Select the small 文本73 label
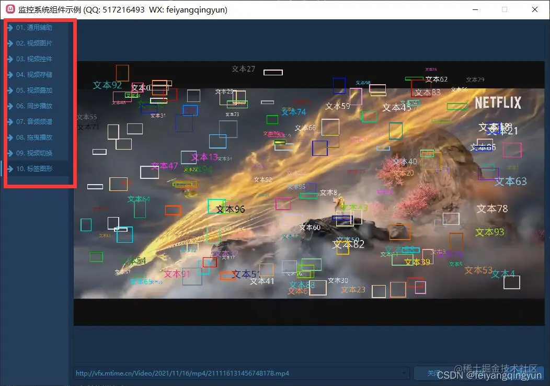The height and width of the screenshot is (386, 550). (x=232, y=115)
